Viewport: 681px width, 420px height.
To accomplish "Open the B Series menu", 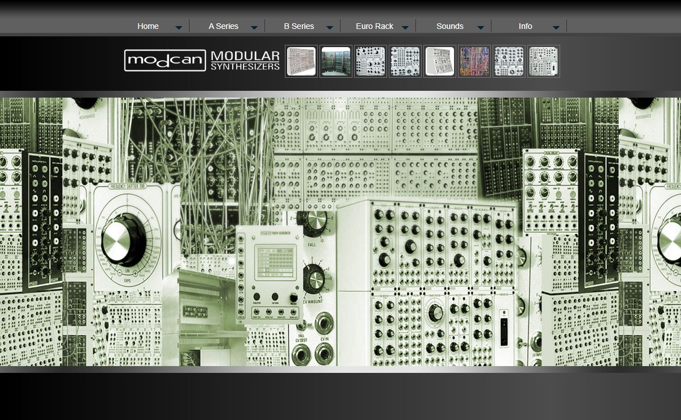I will click(299, 26).
